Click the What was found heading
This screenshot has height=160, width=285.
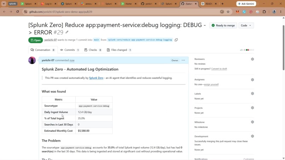pos(54,91)
